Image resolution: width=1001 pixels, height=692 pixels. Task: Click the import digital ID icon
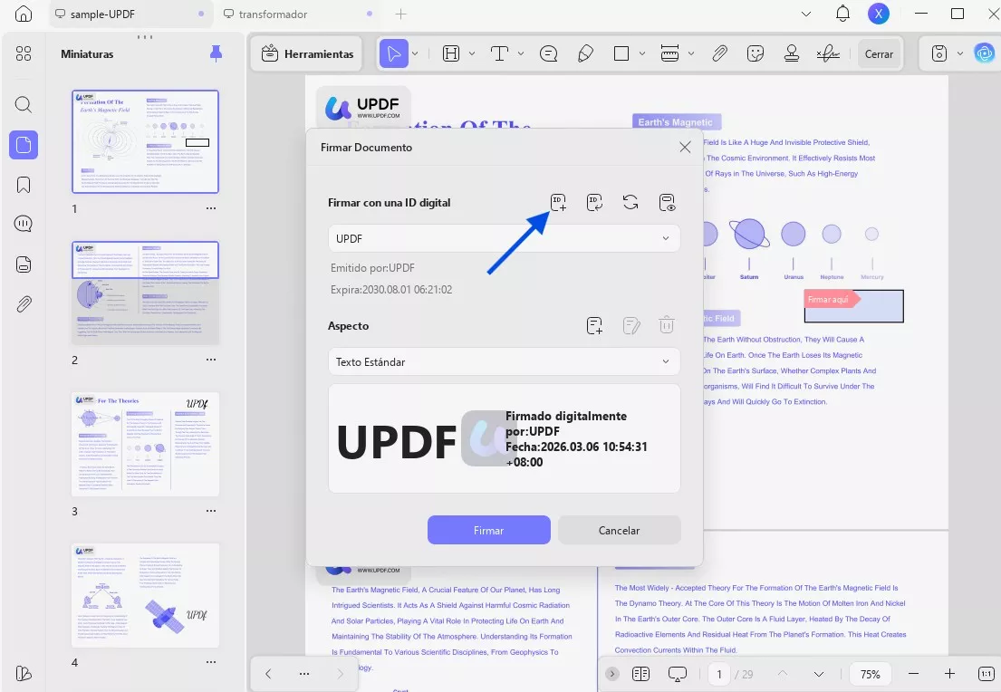click(x=594, y=203)
